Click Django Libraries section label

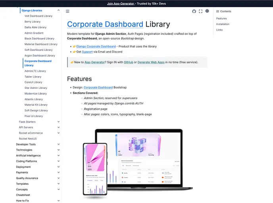[x=32, y=10]
